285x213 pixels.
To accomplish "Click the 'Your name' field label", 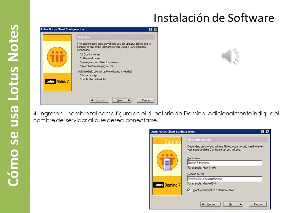I will click(194, 158).
